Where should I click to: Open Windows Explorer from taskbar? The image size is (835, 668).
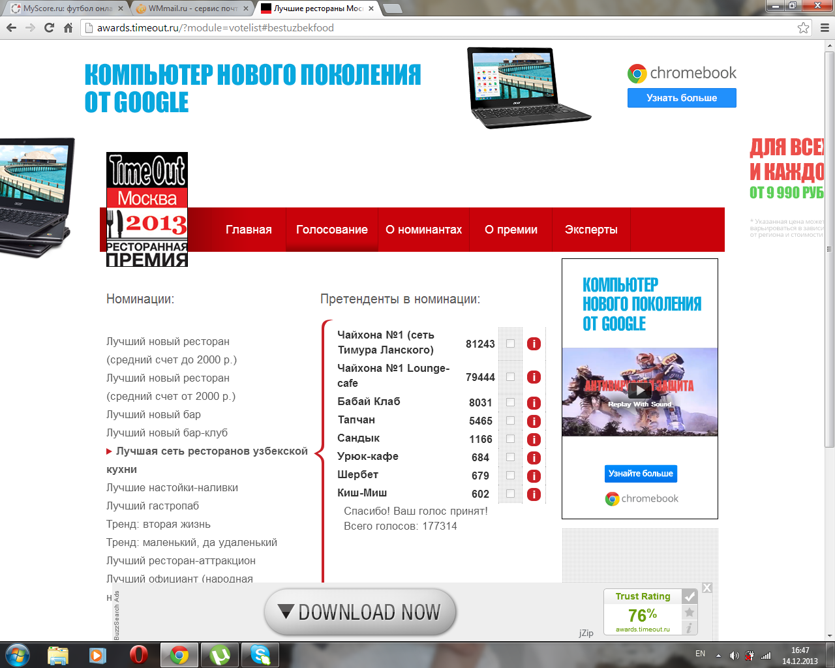tap(58, 654)
